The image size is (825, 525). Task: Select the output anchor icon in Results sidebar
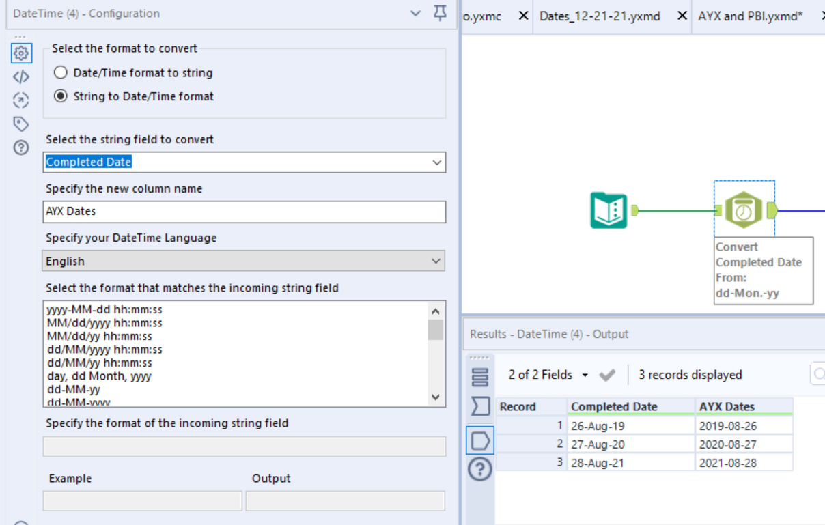[480, 440]
